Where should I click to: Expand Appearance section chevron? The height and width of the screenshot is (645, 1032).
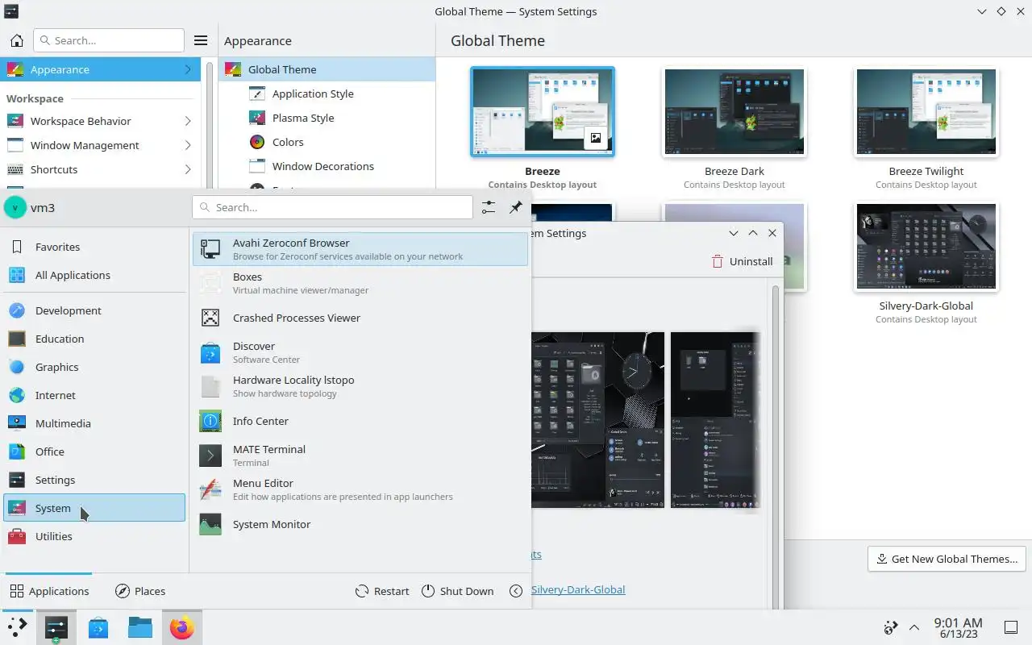tap(188, 69)
